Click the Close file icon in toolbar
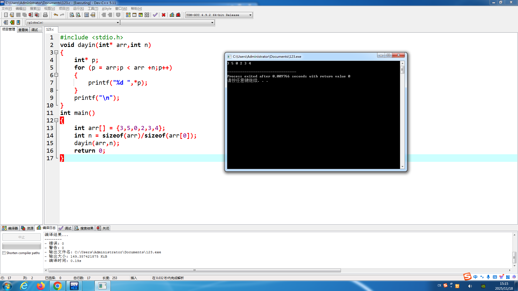 click(x=31, y=15)
